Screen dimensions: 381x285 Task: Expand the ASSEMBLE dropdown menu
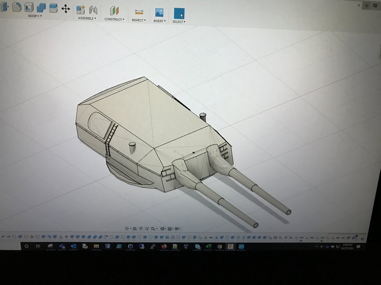point(87,18)
